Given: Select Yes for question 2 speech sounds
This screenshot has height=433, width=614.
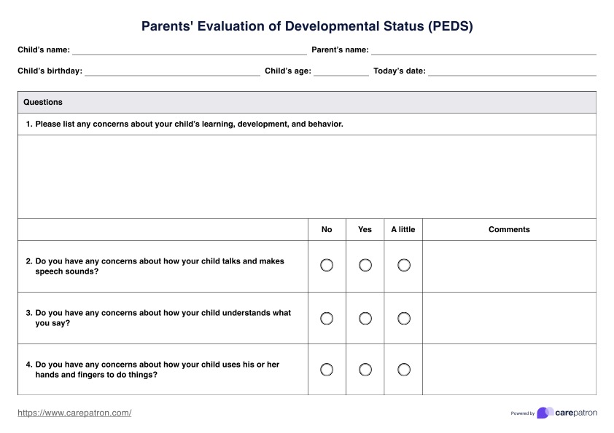Looking at the screenshot, I should point(365,266).
